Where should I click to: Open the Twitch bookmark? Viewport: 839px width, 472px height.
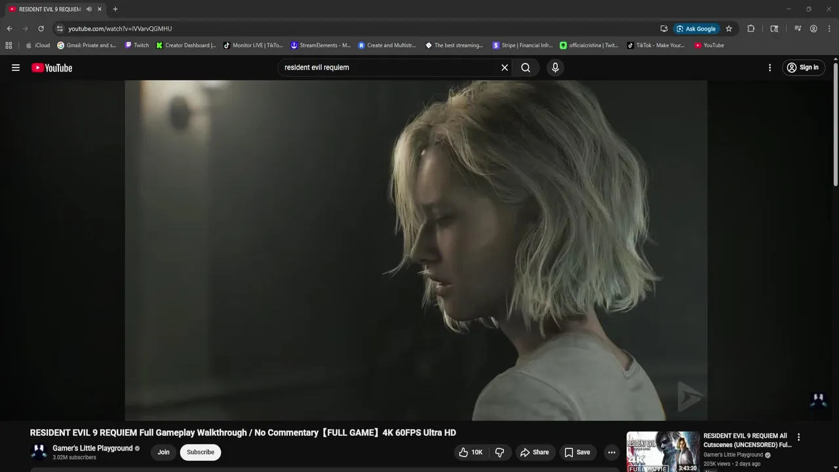pyautogui.click(x=137, y=45)
